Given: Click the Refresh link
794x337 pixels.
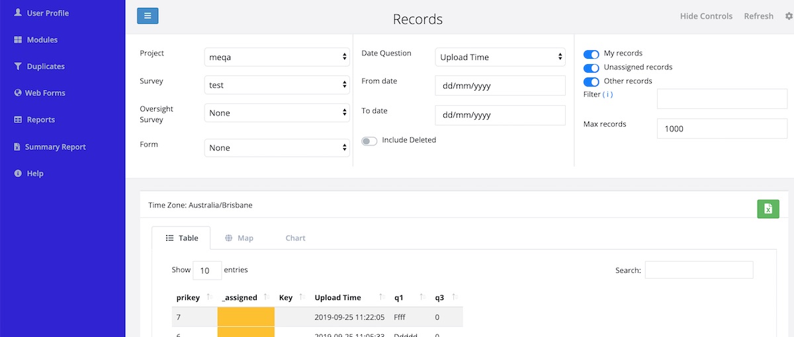Looking at the screenshot, I should pyautogui.click(x=758, y=17).
